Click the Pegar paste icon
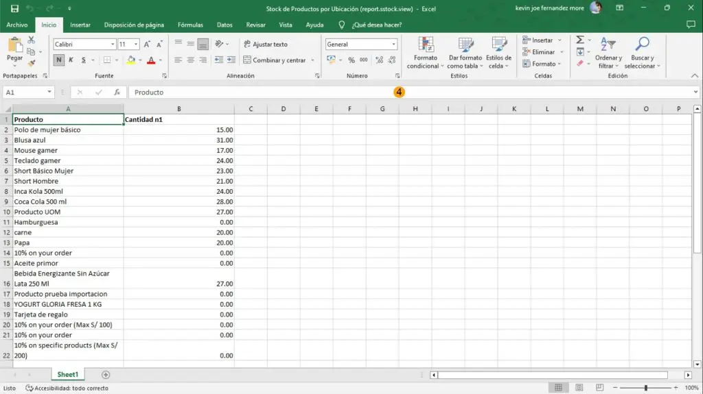 15,48
